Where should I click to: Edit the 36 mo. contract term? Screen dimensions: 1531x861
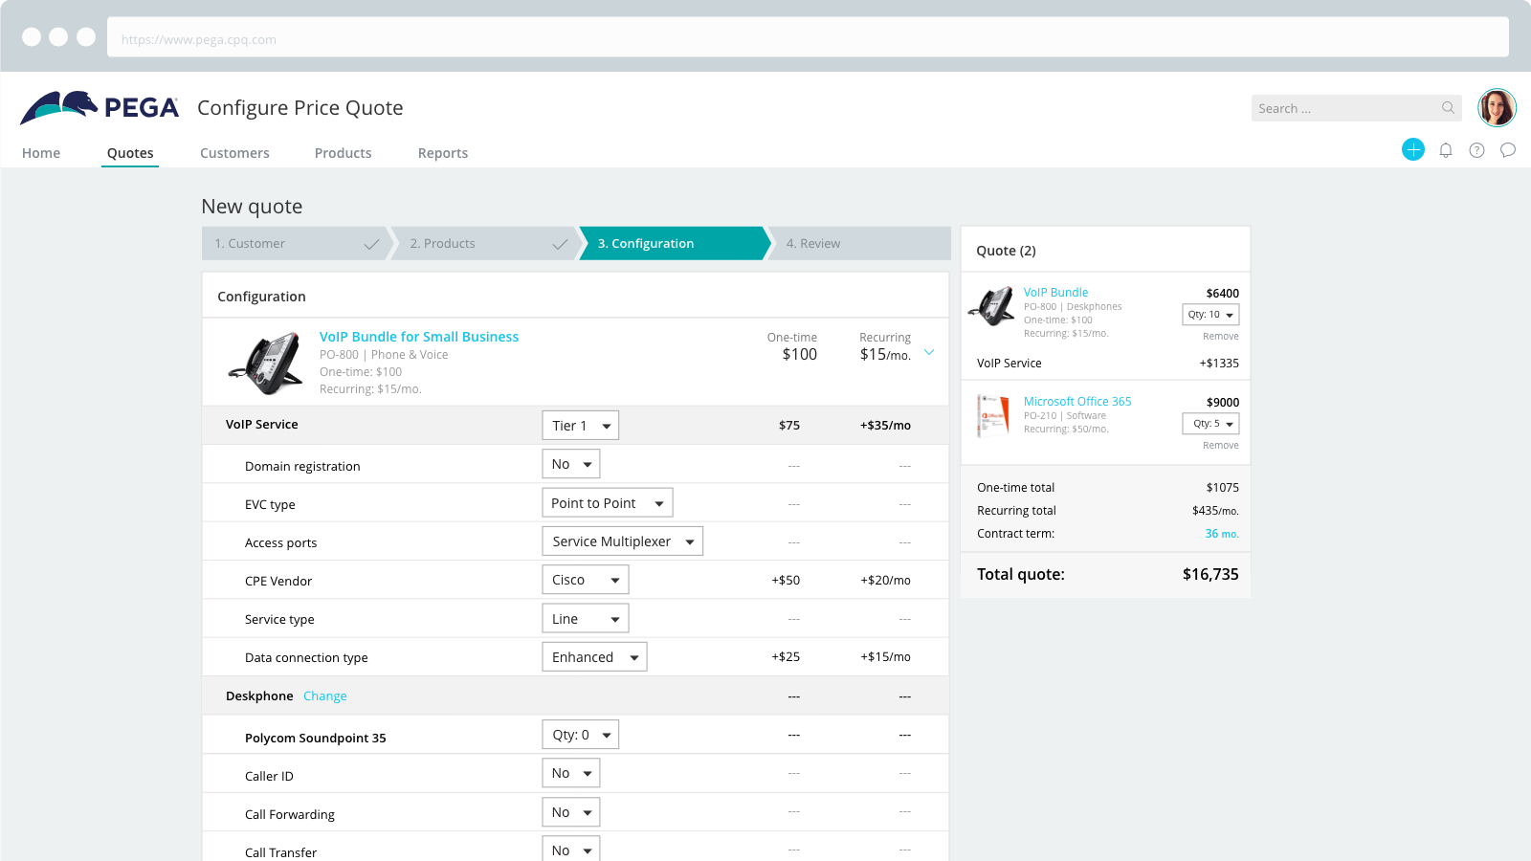(1222, 534)
